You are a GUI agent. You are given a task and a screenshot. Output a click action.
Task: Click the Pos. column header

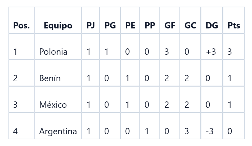pyautogui.click(x=21, y=20)
